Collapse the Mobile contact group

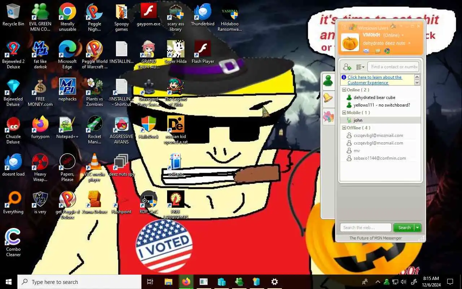344,113
